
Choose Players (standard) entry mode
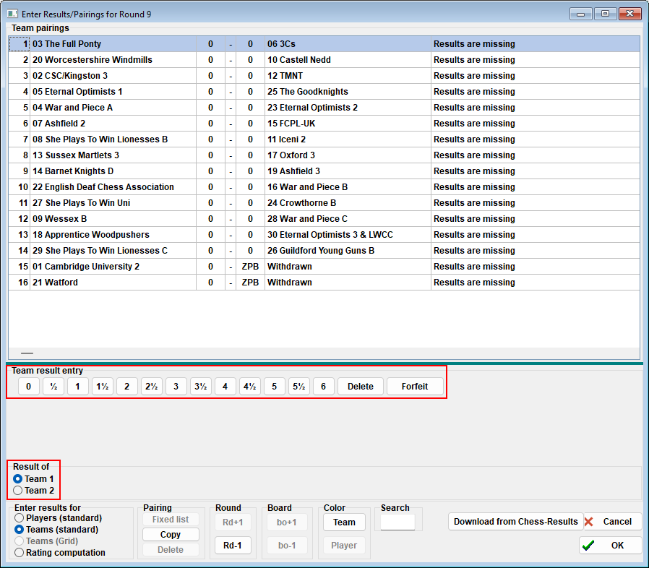tap(20, 518)
